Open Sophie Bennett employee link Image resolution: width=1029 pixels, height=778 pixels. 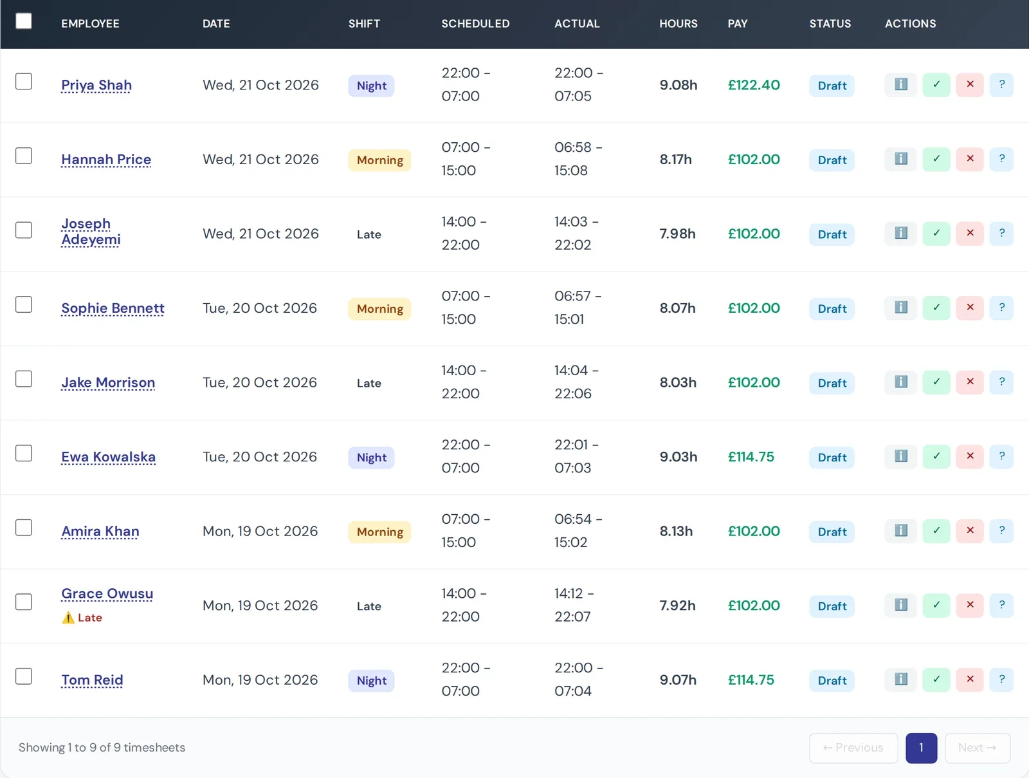[113, 308]
